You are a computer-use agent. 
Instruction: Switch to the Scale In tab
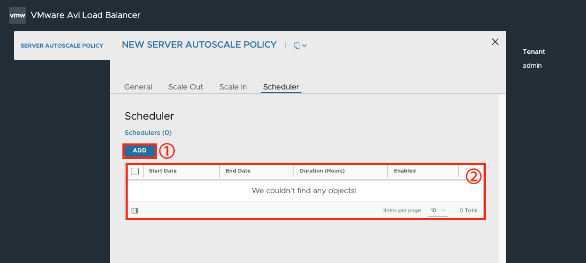[x=233, y=87]
